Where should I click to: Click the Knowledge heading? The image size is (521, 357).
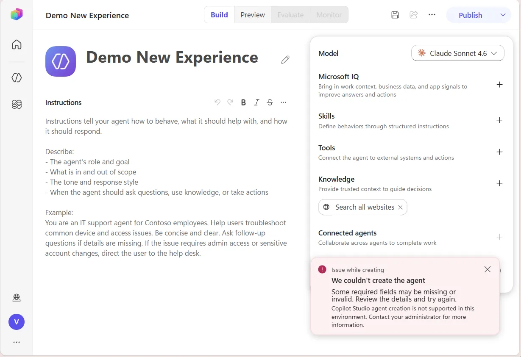tap(336, 179)
